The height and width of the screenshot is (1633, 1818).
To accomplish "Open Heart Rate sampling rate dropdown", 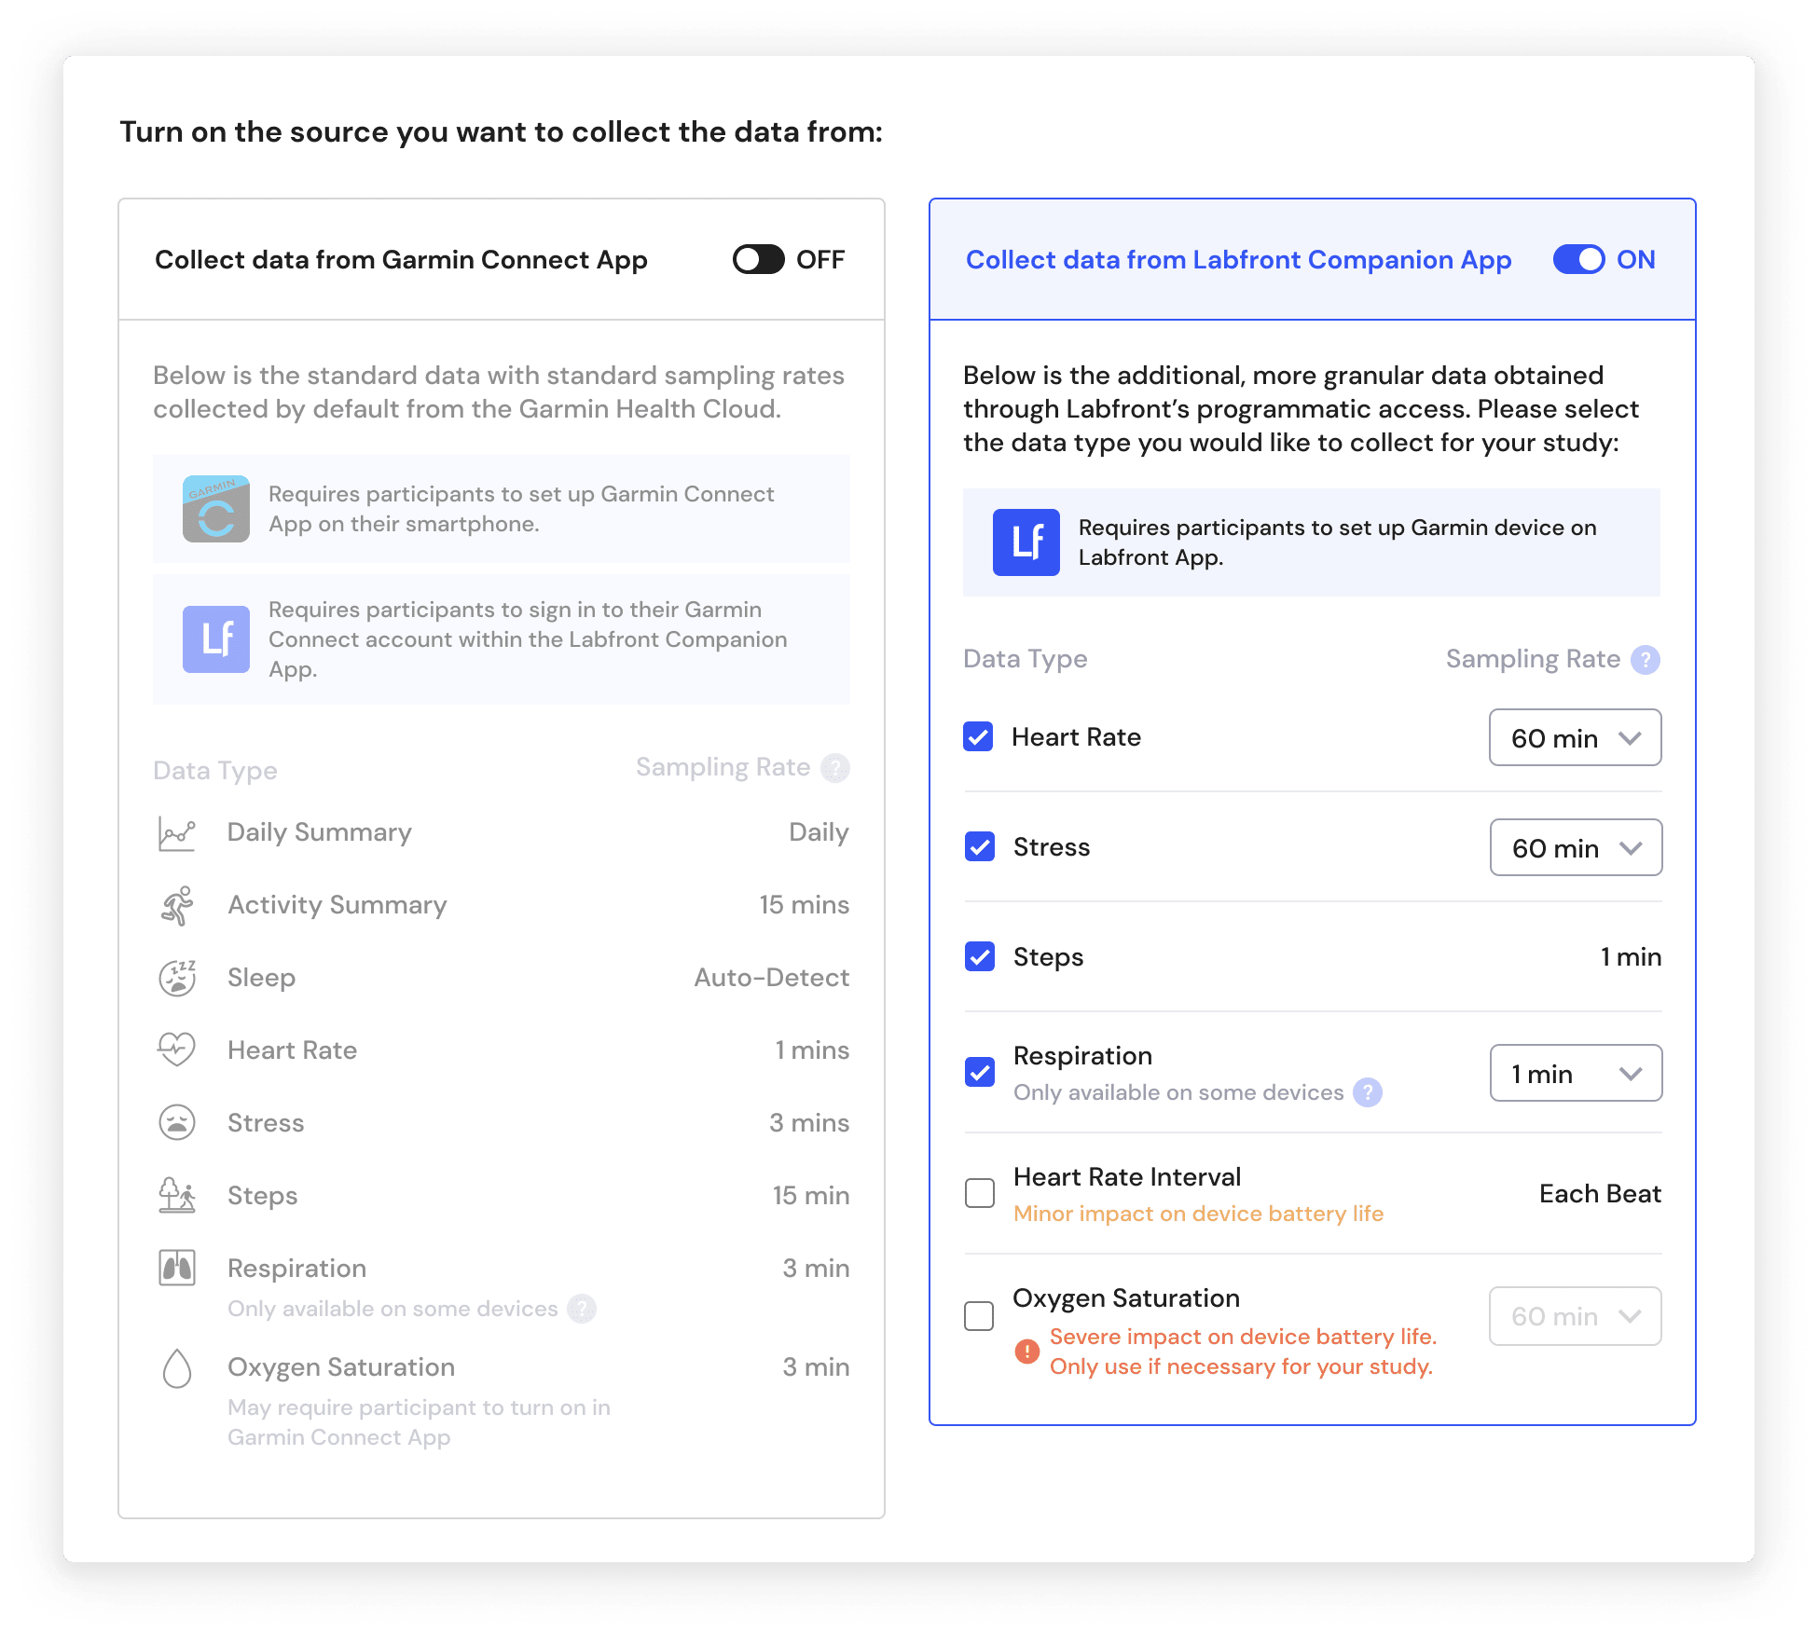I will (x=1575, y=738).
